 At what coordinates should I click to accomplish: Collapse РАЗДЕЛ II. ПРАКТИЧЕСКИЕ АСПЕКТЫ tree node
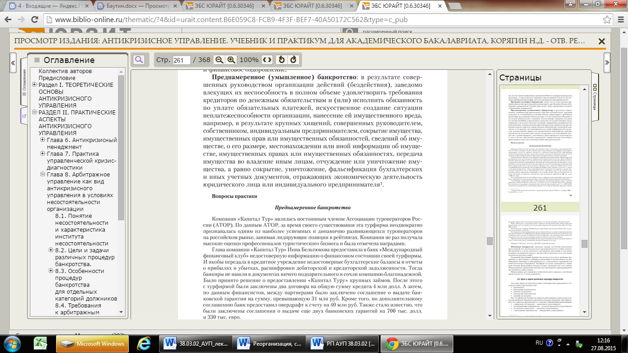34,113
